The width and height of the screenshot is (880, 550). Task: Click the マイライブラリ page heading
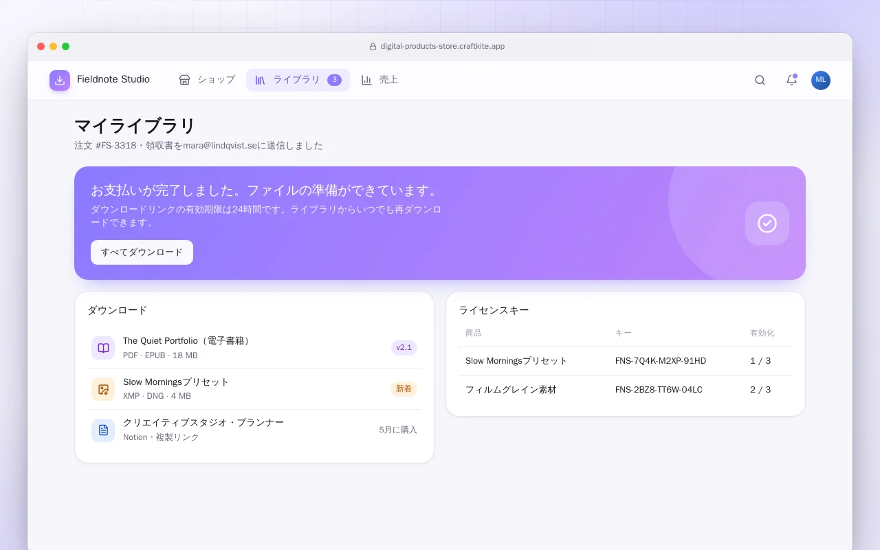coord(135,126)
